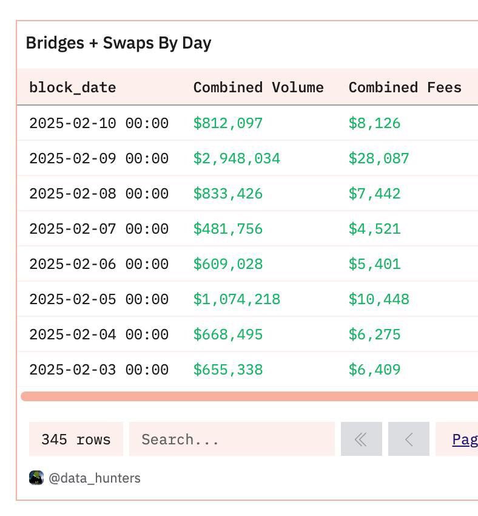Sort by Combined Fees column header
Screen dimensions: 478x516
coord(405,87)
